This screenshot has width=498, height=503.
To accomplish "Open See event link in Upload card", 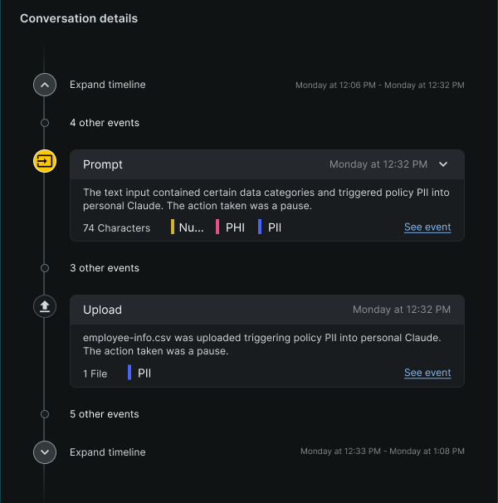I will tap(427, 373).
